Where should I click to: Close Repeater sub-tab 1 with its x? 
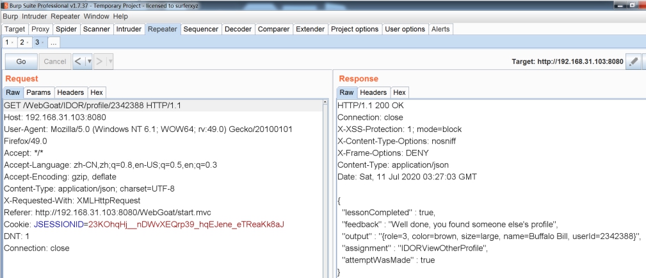pos(12,43)
